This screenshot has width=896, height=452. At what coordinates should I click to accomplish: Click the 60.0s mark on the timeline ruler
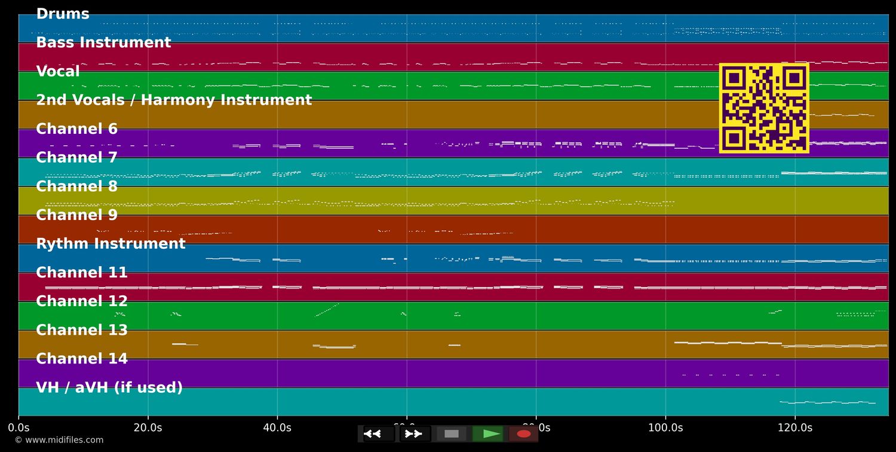click(x=407, y=427)
